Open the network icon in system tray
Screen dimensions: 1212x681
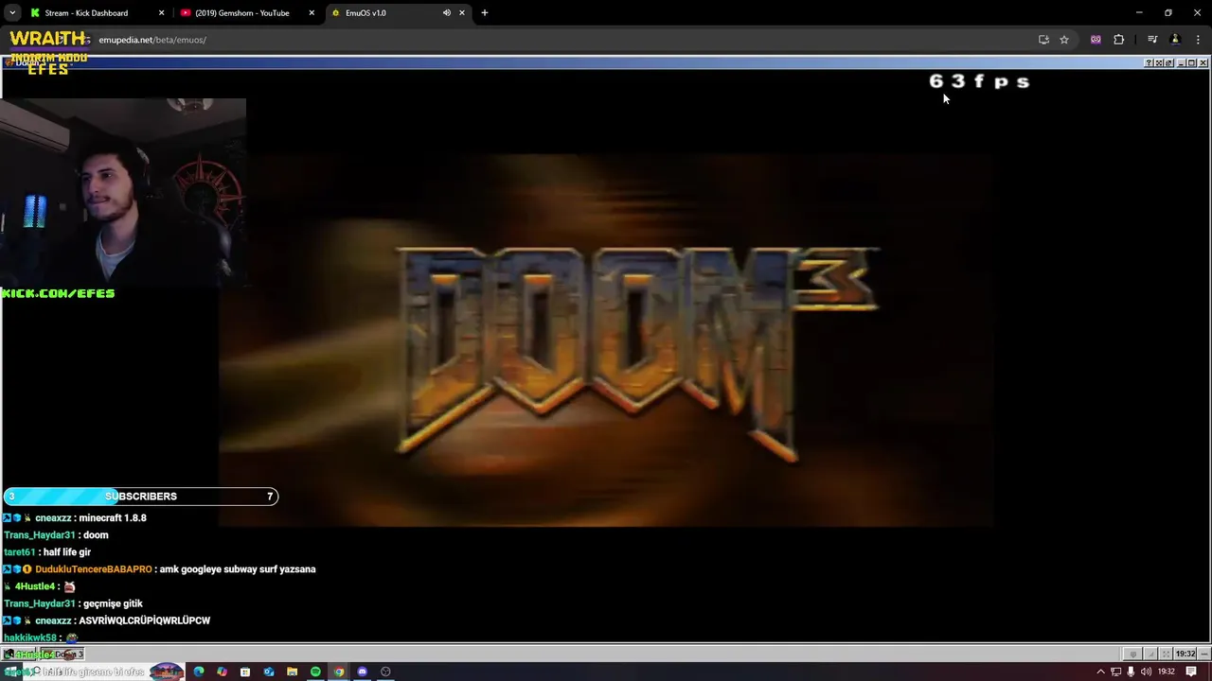click(1115, 672)
